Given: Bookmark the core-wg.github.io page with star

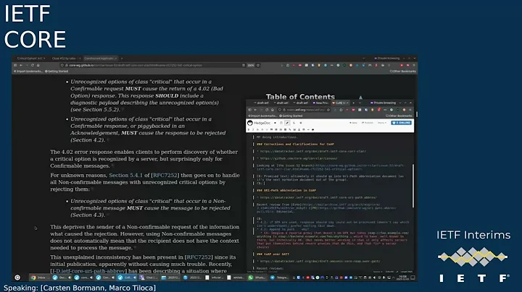Looking at the screenshot, I should [x=258, y=65].
